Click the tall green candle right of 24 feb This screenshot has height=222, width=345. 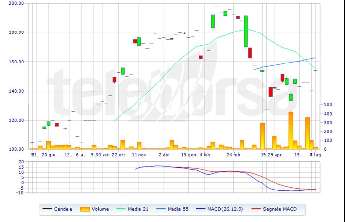click(x=246, y=31)
